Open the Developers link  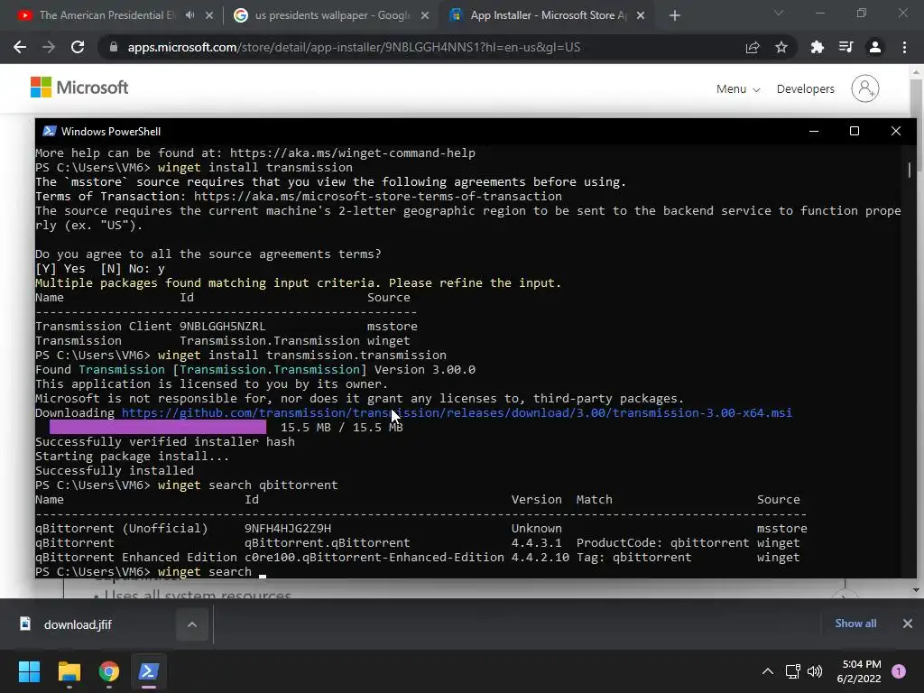[x=805, y=89]
